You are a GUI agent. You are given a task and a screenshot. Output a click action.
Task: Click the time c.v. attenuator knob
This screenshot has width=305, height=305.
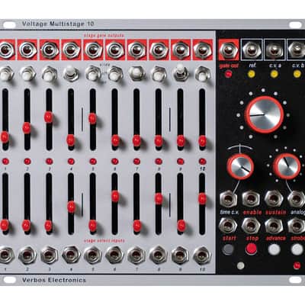pos(240,166)
